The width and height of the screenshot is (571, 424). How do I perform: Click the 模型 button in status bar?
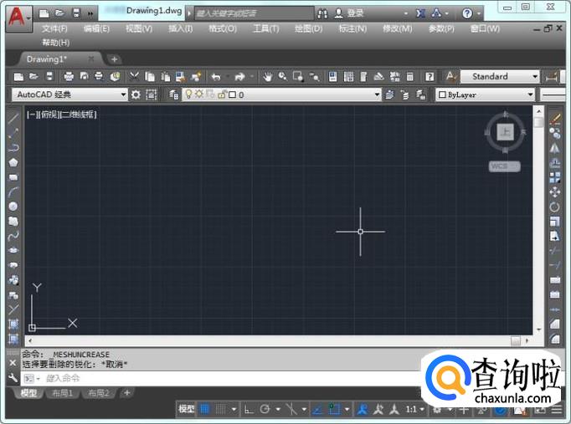[186, 410]
